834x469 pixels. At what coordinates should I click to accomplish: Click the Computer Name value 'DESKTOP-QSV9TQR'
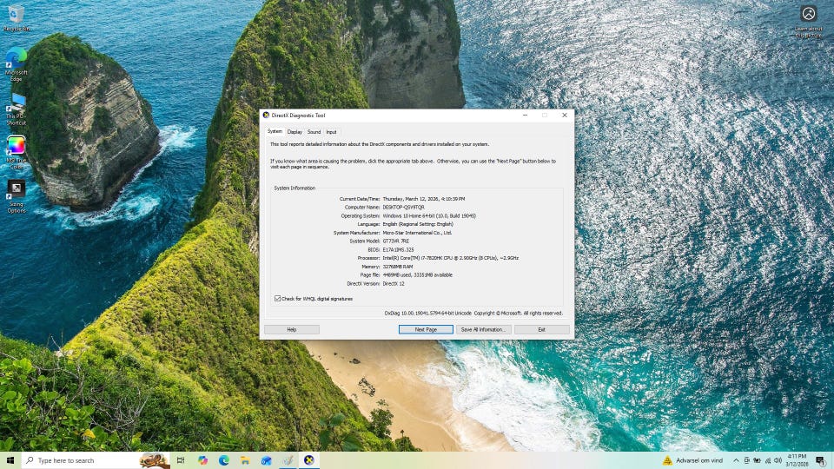pos(404,208)
